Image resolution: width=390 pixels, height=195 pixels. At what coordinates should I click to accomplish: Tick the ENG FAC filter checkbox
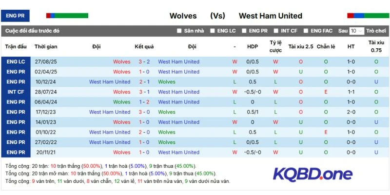pyautogui.click(x=306, y=31)
